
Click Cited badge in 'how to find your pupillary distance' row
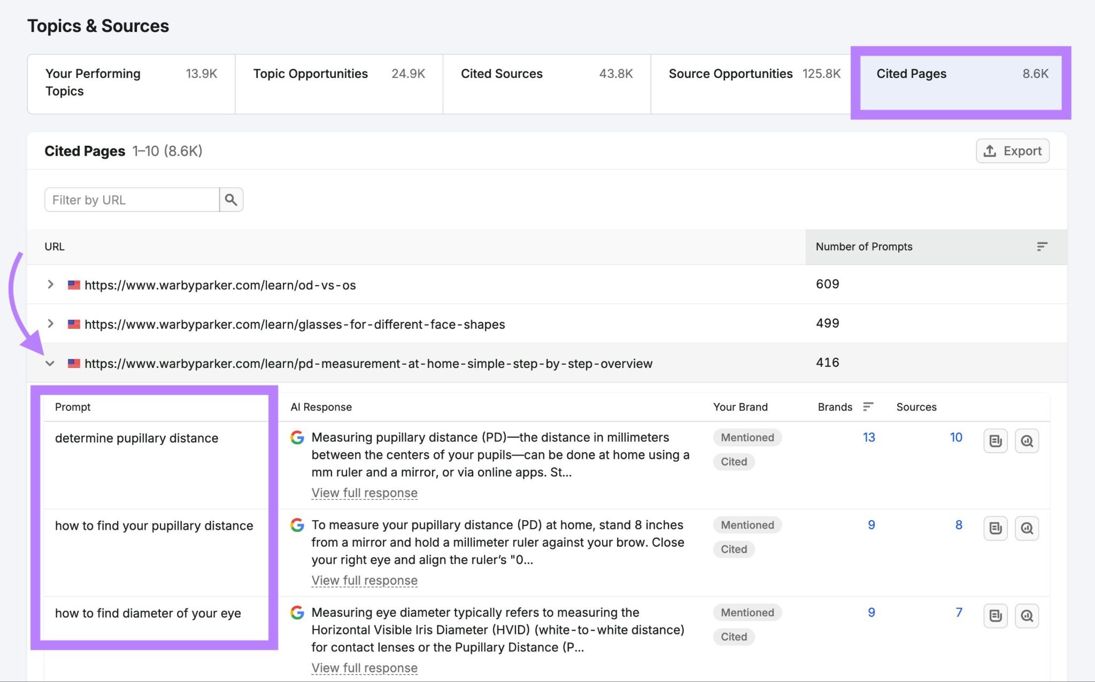[x=734, y=550]
